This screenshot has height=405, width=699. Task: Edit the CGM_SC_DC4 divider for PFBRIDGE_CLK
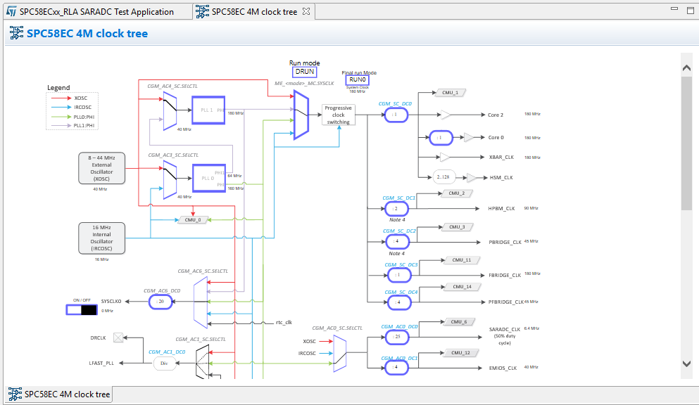point(399,302)
